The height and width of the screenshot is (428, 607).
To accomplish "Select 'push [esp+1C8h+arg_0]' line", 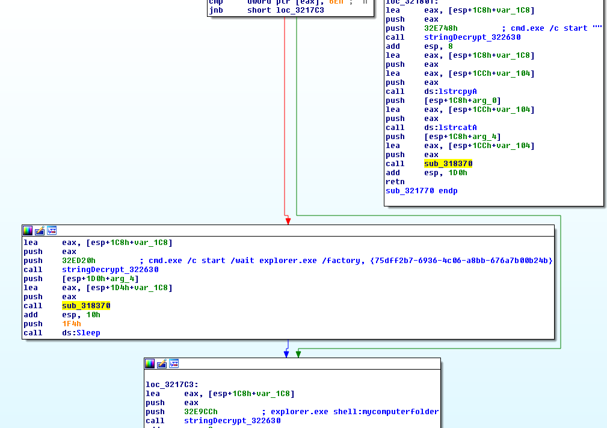I will tap(443, 101).
